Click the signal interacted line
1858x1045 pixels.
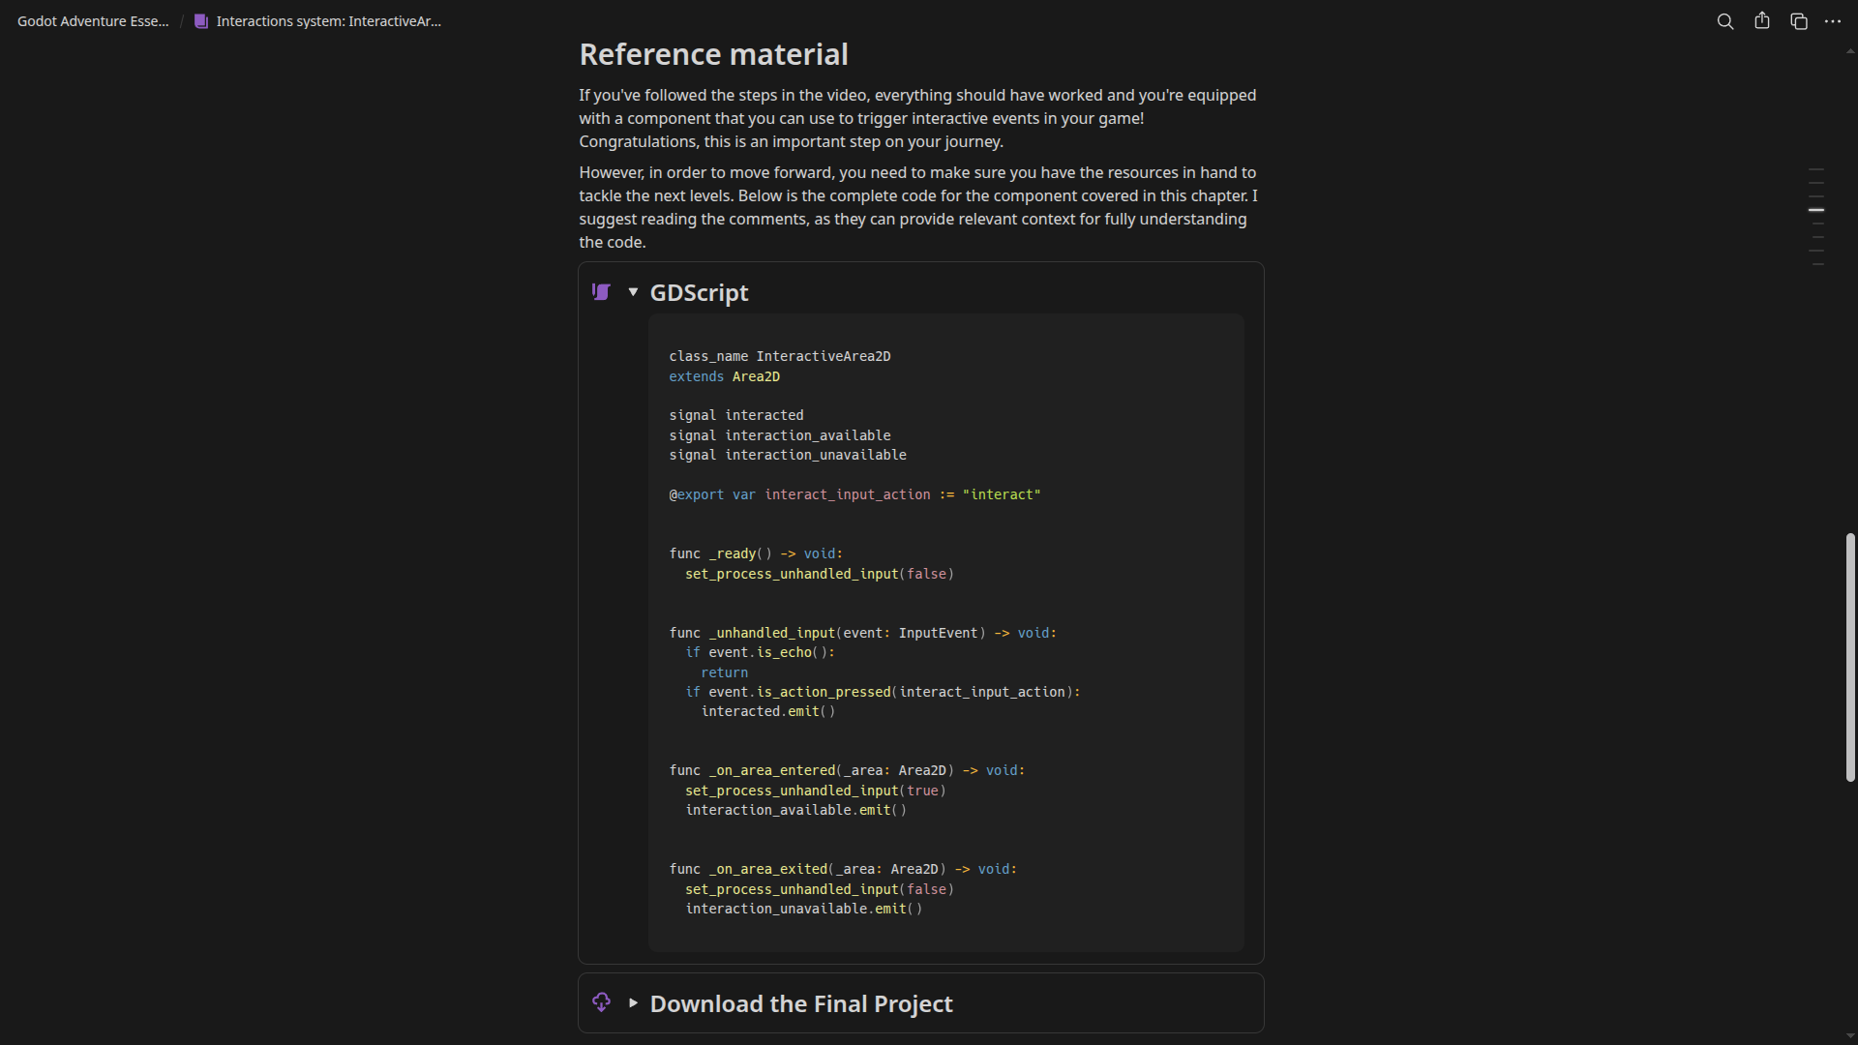(735, 415)
